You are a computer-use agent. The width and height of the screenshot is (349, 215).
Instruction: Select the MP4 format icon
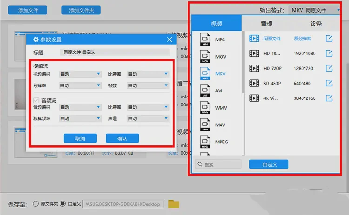(x=206, y=40)
